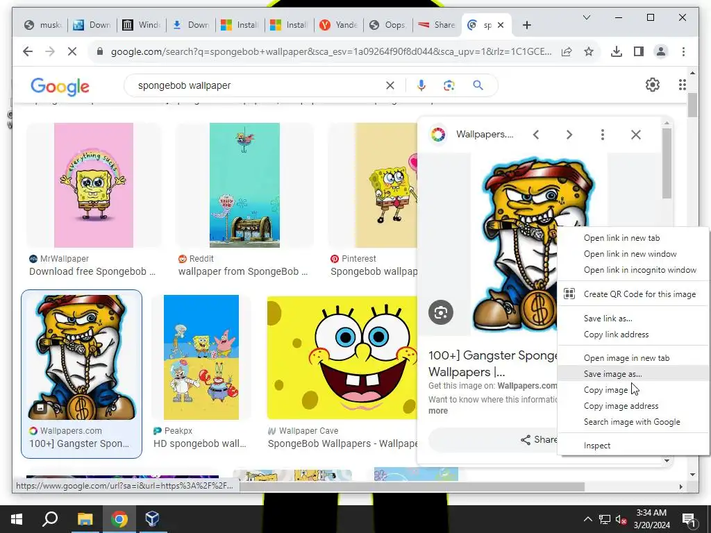This screenshot has width=711, height=533.
Task: Open the Chrome profile menu
Action: click(661, 51)
